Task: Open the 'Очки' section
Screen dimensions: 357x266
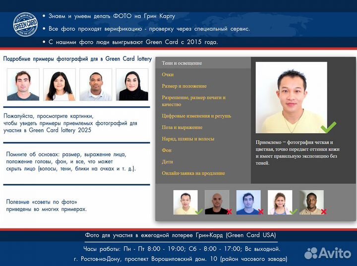Action: click(x=168, y=75)
